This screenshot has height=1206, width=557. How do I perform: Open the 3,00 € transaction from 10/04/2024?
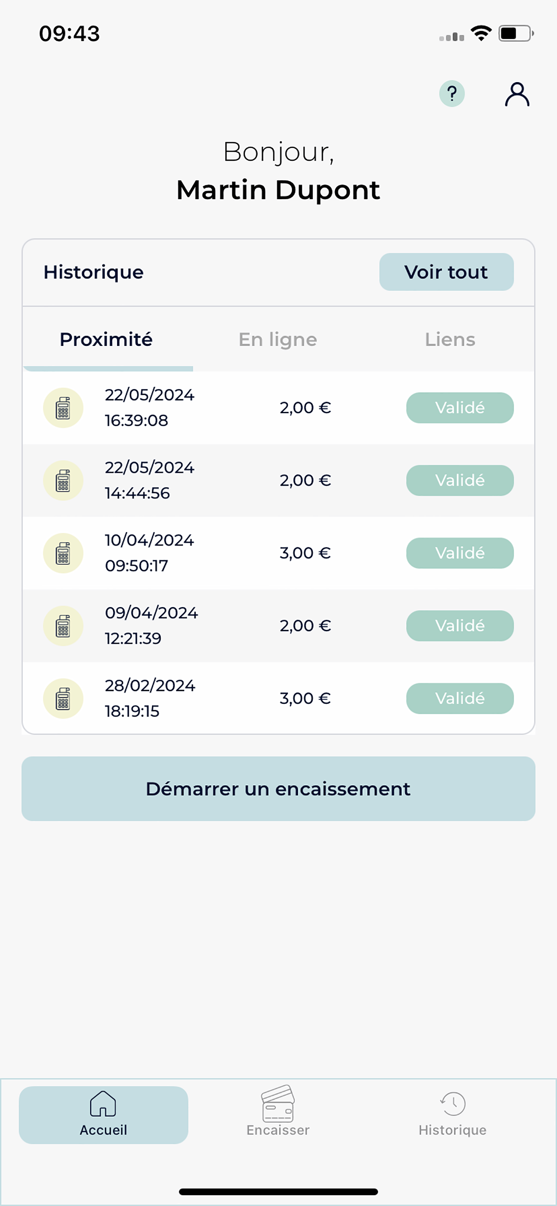tap(278, 553)
